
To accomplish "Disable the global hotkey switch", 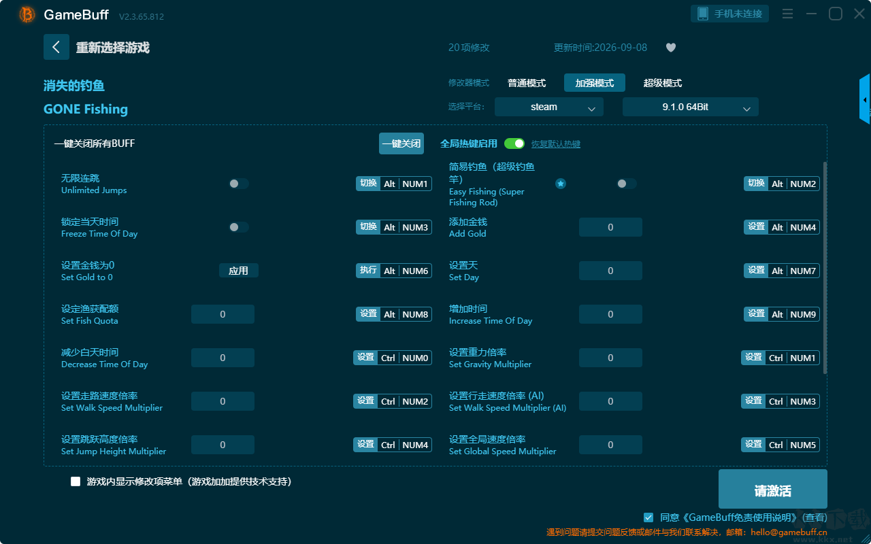I will click(514, 143).
